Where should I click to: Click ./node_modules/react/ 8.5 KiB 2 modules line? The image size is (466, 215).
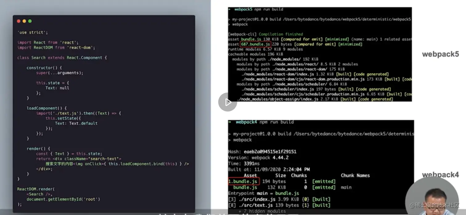[297, 64]
